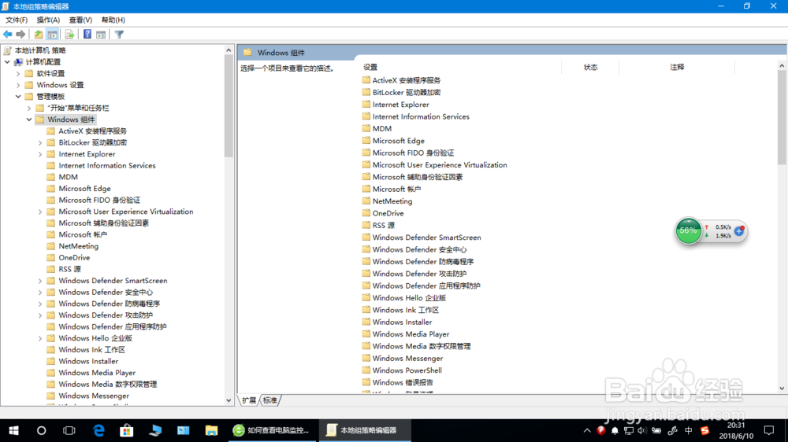Open Windows PowerShell folder in right list
The image size is (788, 442).
click(x=407, y=370)
